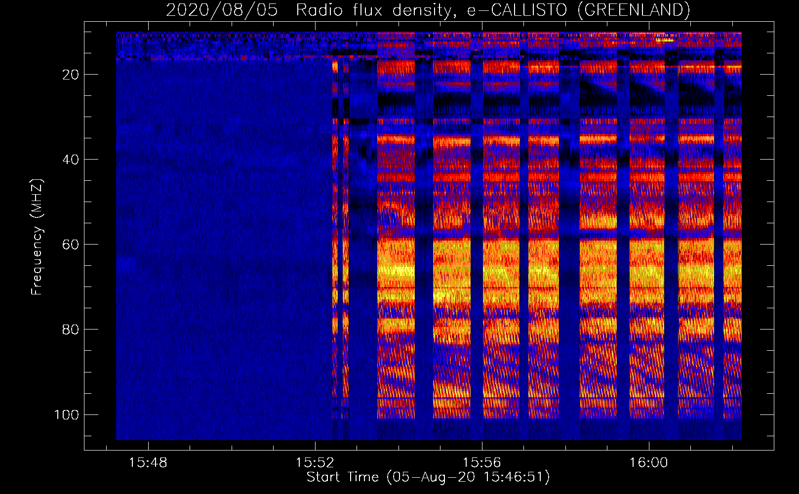
Task: Click the 'Frequency (MHZ)' axis label
Action: pyautogui.click(x=37, y=237)
